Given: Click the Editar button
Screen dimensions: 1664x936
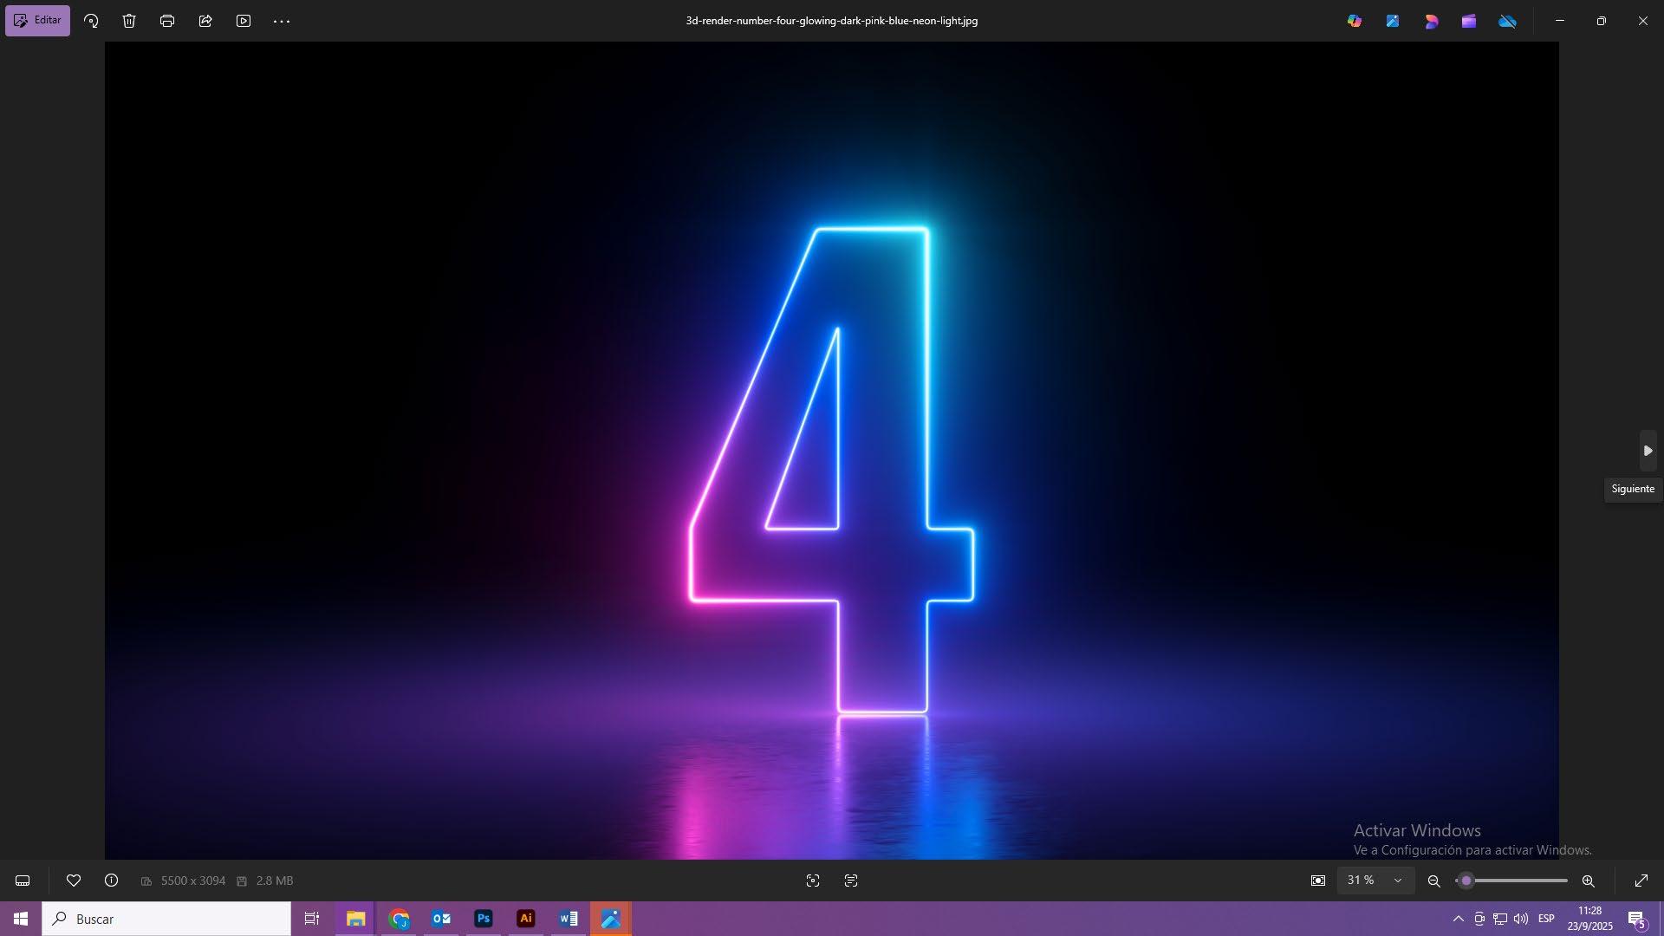Looking at the screenshot, I should (37, 20).
